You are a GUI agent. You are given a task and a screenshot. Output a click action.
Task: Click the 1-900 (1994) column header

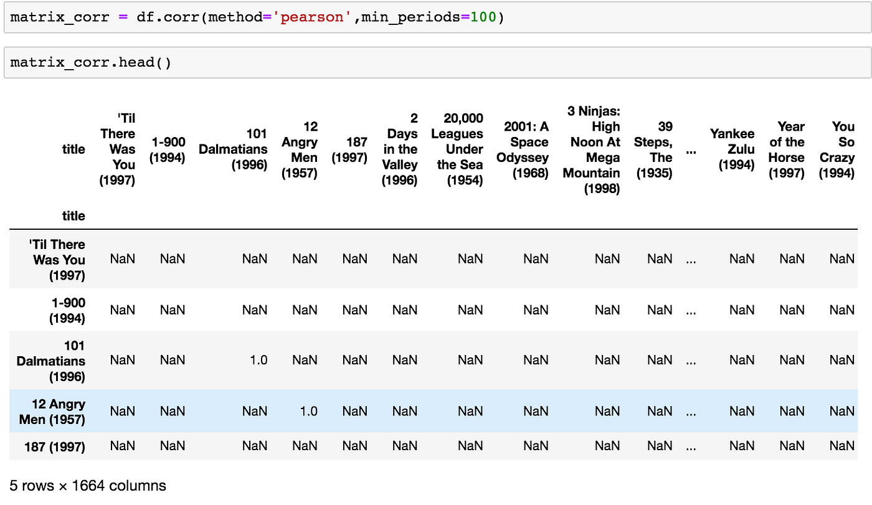point(168,149)
